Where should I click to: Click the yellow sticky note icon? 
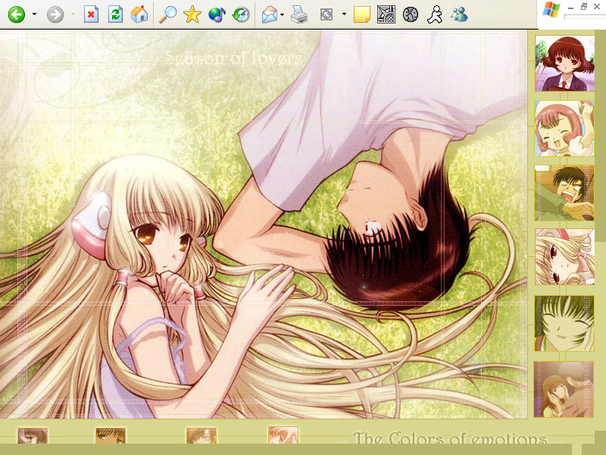(x=362, y=14)
